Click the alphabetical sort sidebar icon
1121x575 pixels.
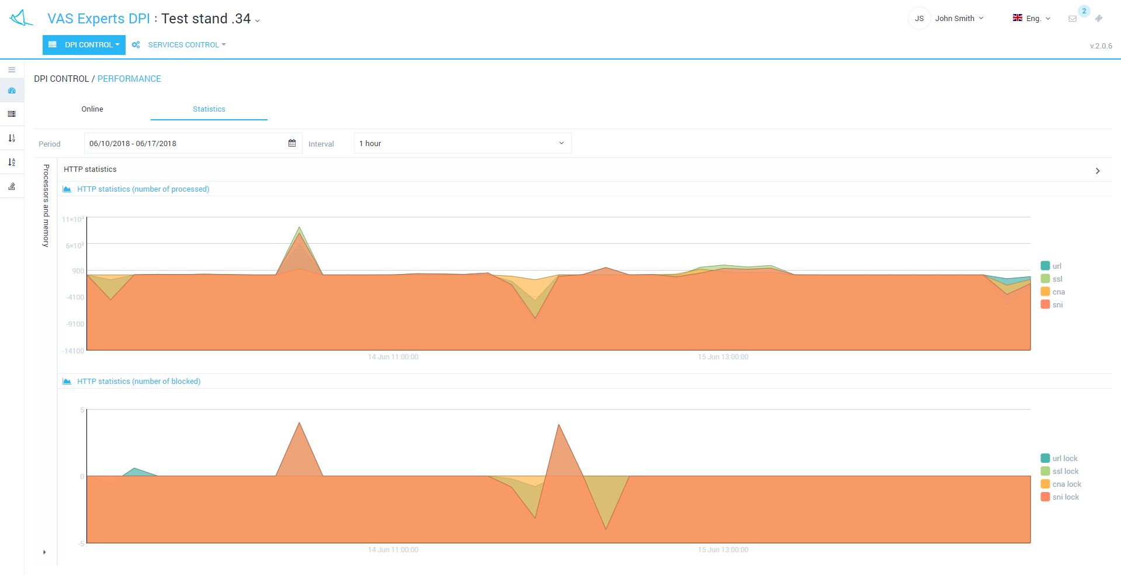[x=12, y=162]
